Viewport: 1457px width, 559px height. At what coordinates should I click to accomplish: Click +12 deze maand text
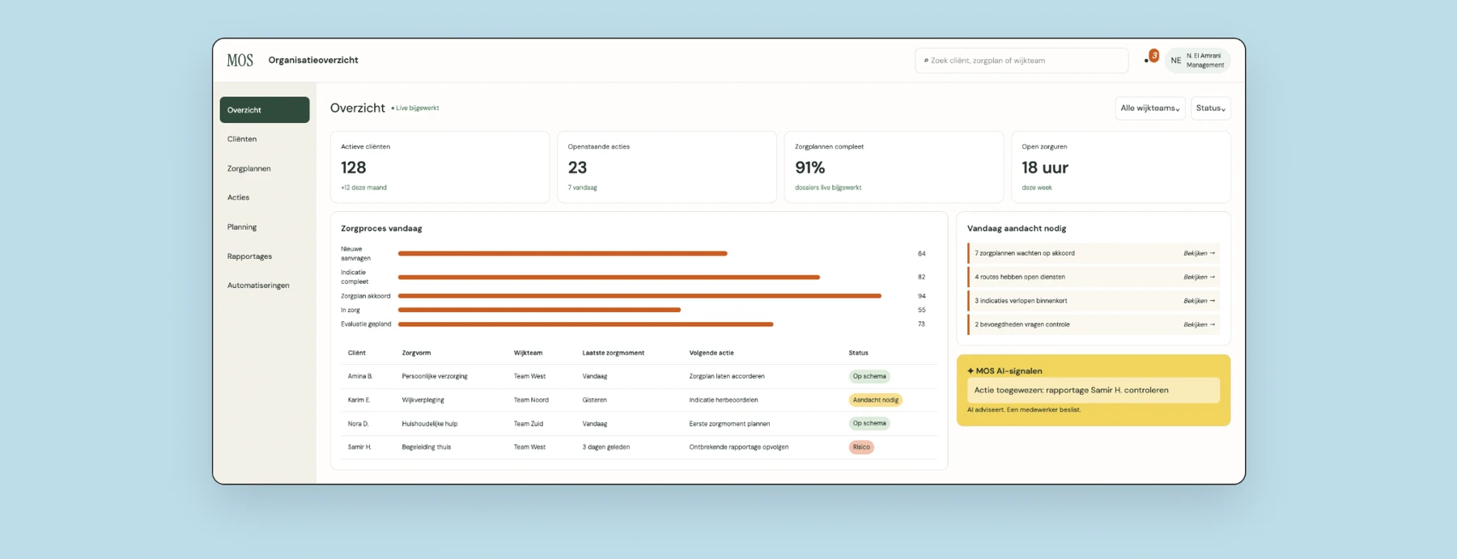(x=363, y=188)
